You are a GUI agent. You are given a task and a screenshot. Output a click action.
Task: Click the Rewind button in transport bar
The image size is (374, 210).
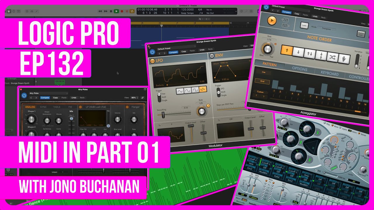100,11
